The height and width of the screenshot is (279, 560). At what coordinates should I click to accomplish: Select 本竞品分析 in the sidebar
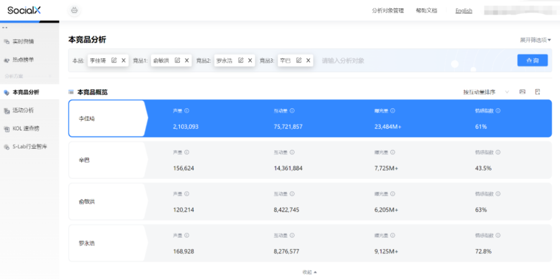tap(26, 92)
